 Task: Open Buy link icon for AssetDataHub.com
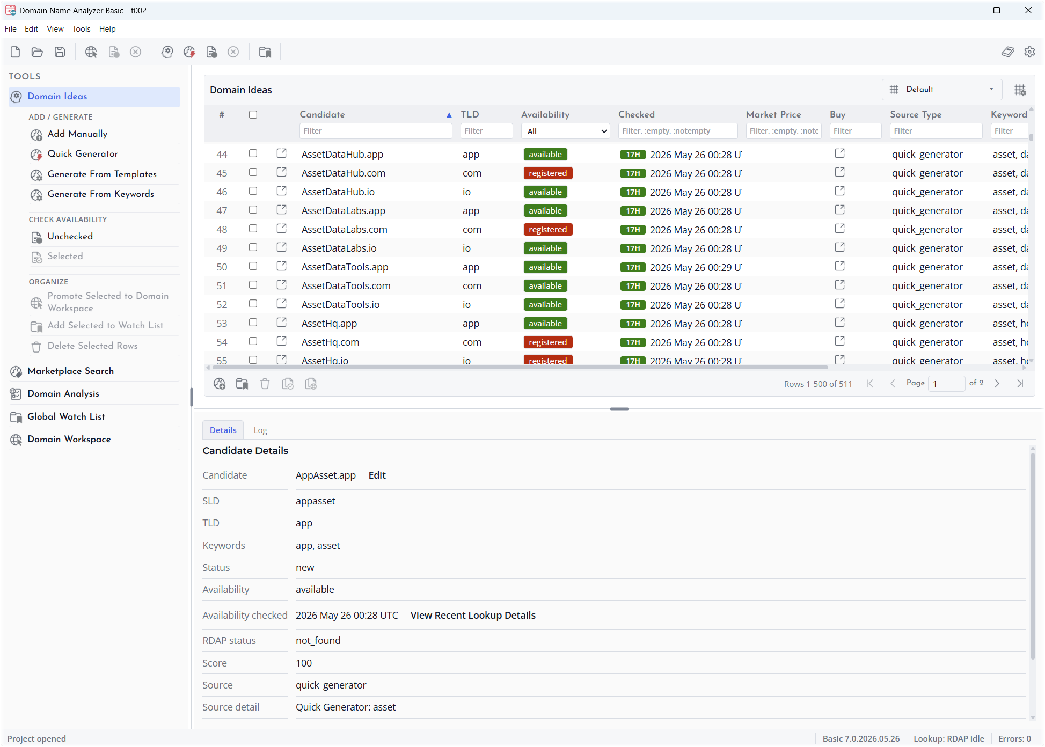click(840, 172)
